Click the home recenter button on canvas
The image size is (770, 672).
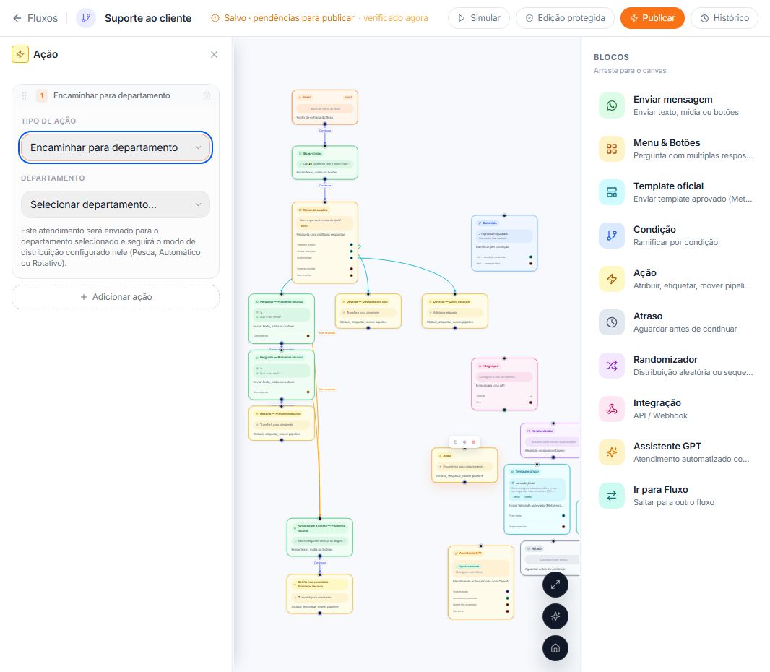coord(555,648)
